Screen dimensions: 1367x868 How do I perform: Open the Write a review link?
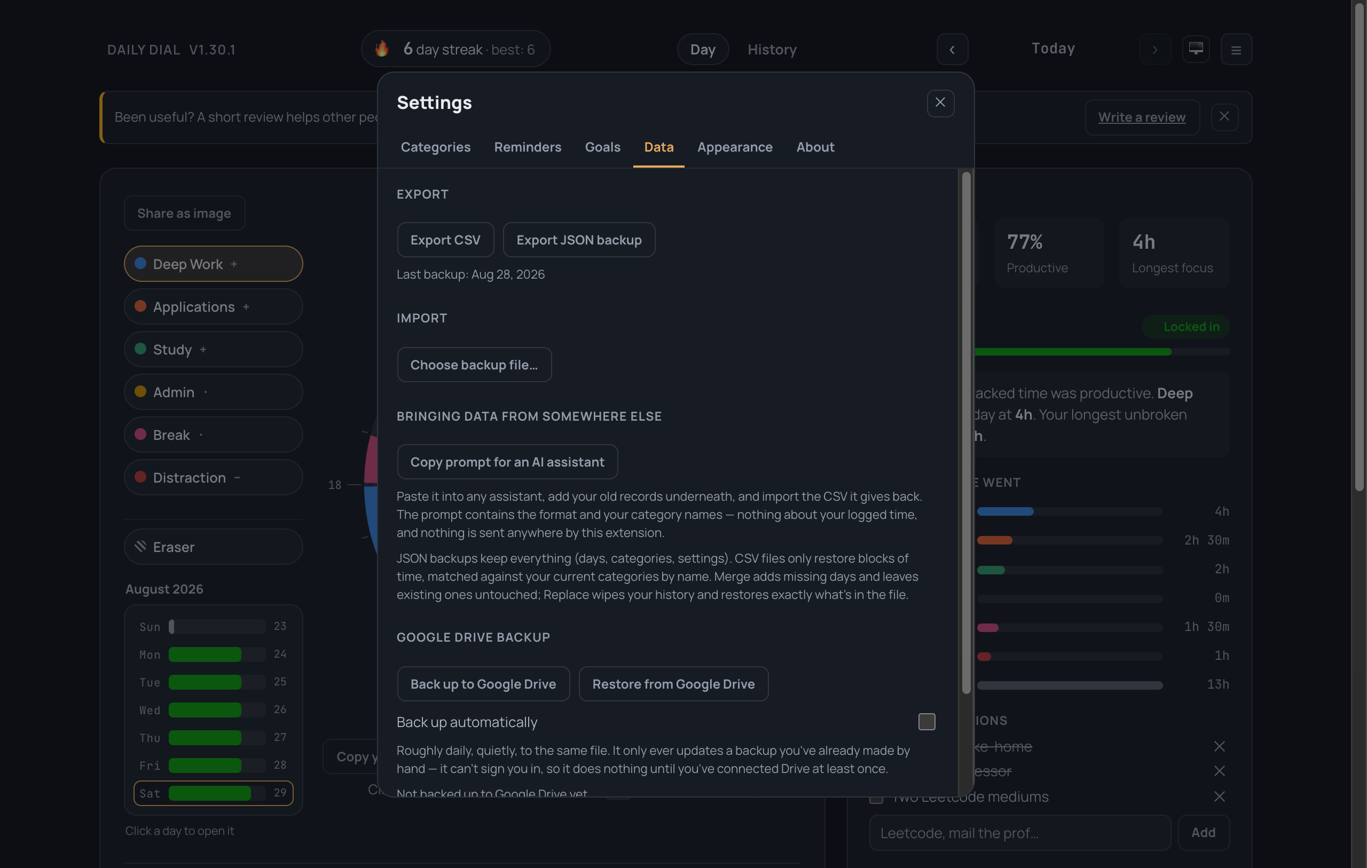(1142, 117)
